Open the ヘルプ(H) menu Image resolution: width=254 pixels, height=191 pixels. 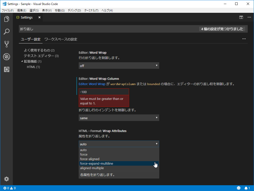click(107, 10)
